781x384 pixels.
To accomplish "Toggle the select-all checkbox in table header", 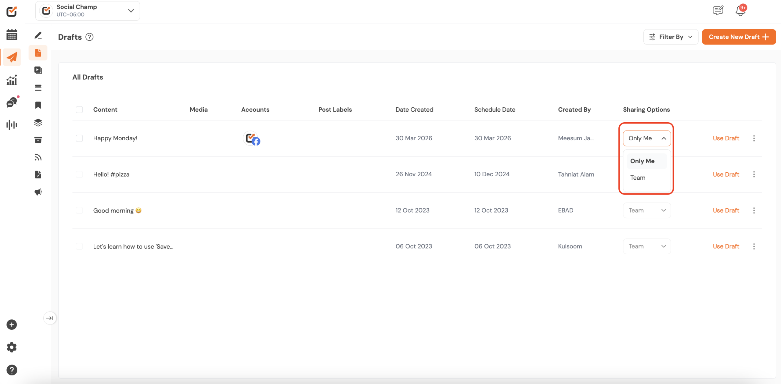I will 79,109.
